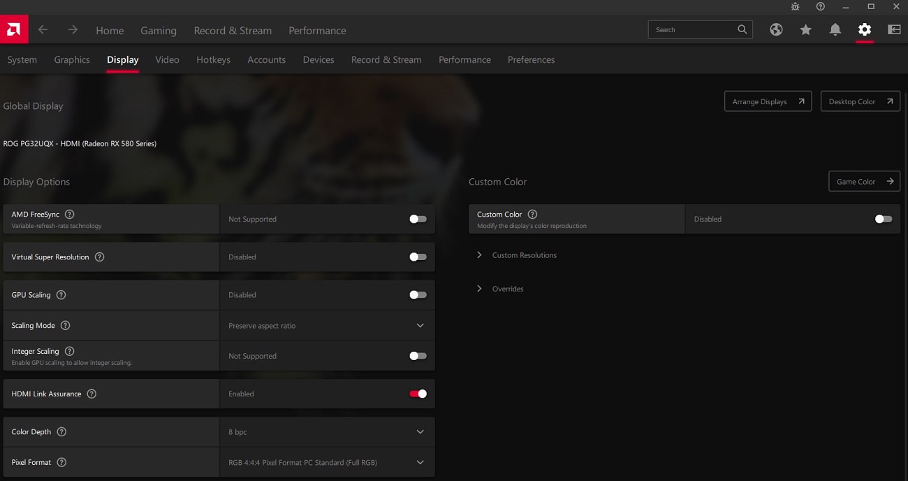Open Color Depth dropdown

(327, 432)
